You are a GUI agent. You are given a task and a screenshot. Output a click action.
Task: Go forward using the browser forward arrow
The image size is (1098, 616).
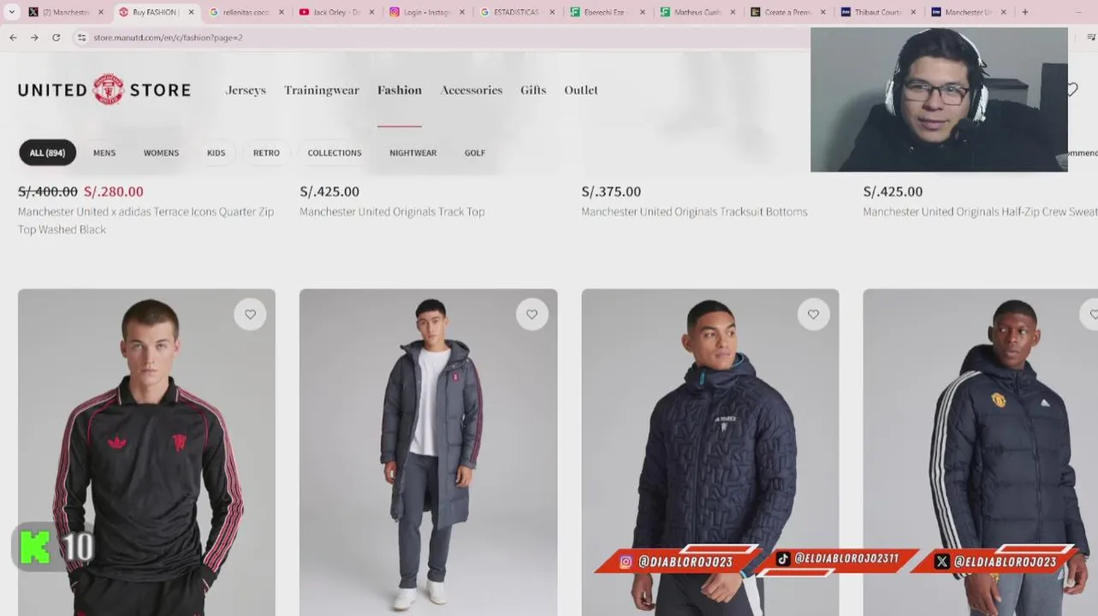(34, 38)
